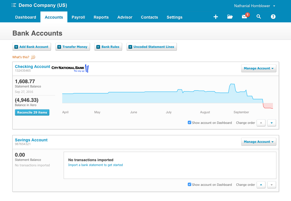Open the Payroll section
The width and height of the screenshot is (291, 201).
click(78, 17)
